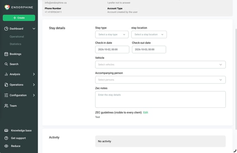Open the Bookings calendar icon
Viewport: 237px width, 153px height.
click(x=6, y=54)
